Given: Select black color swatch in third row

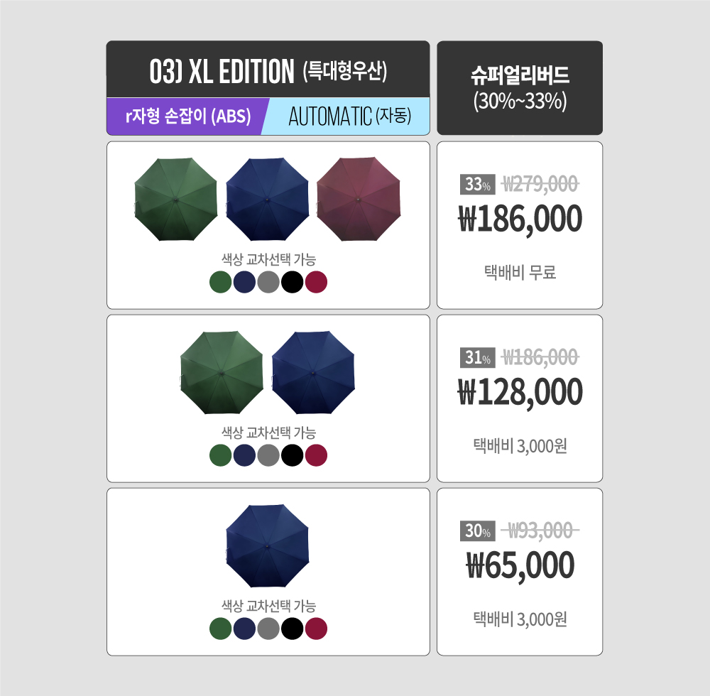Looking at the screenshot, I should coord(292,629).
